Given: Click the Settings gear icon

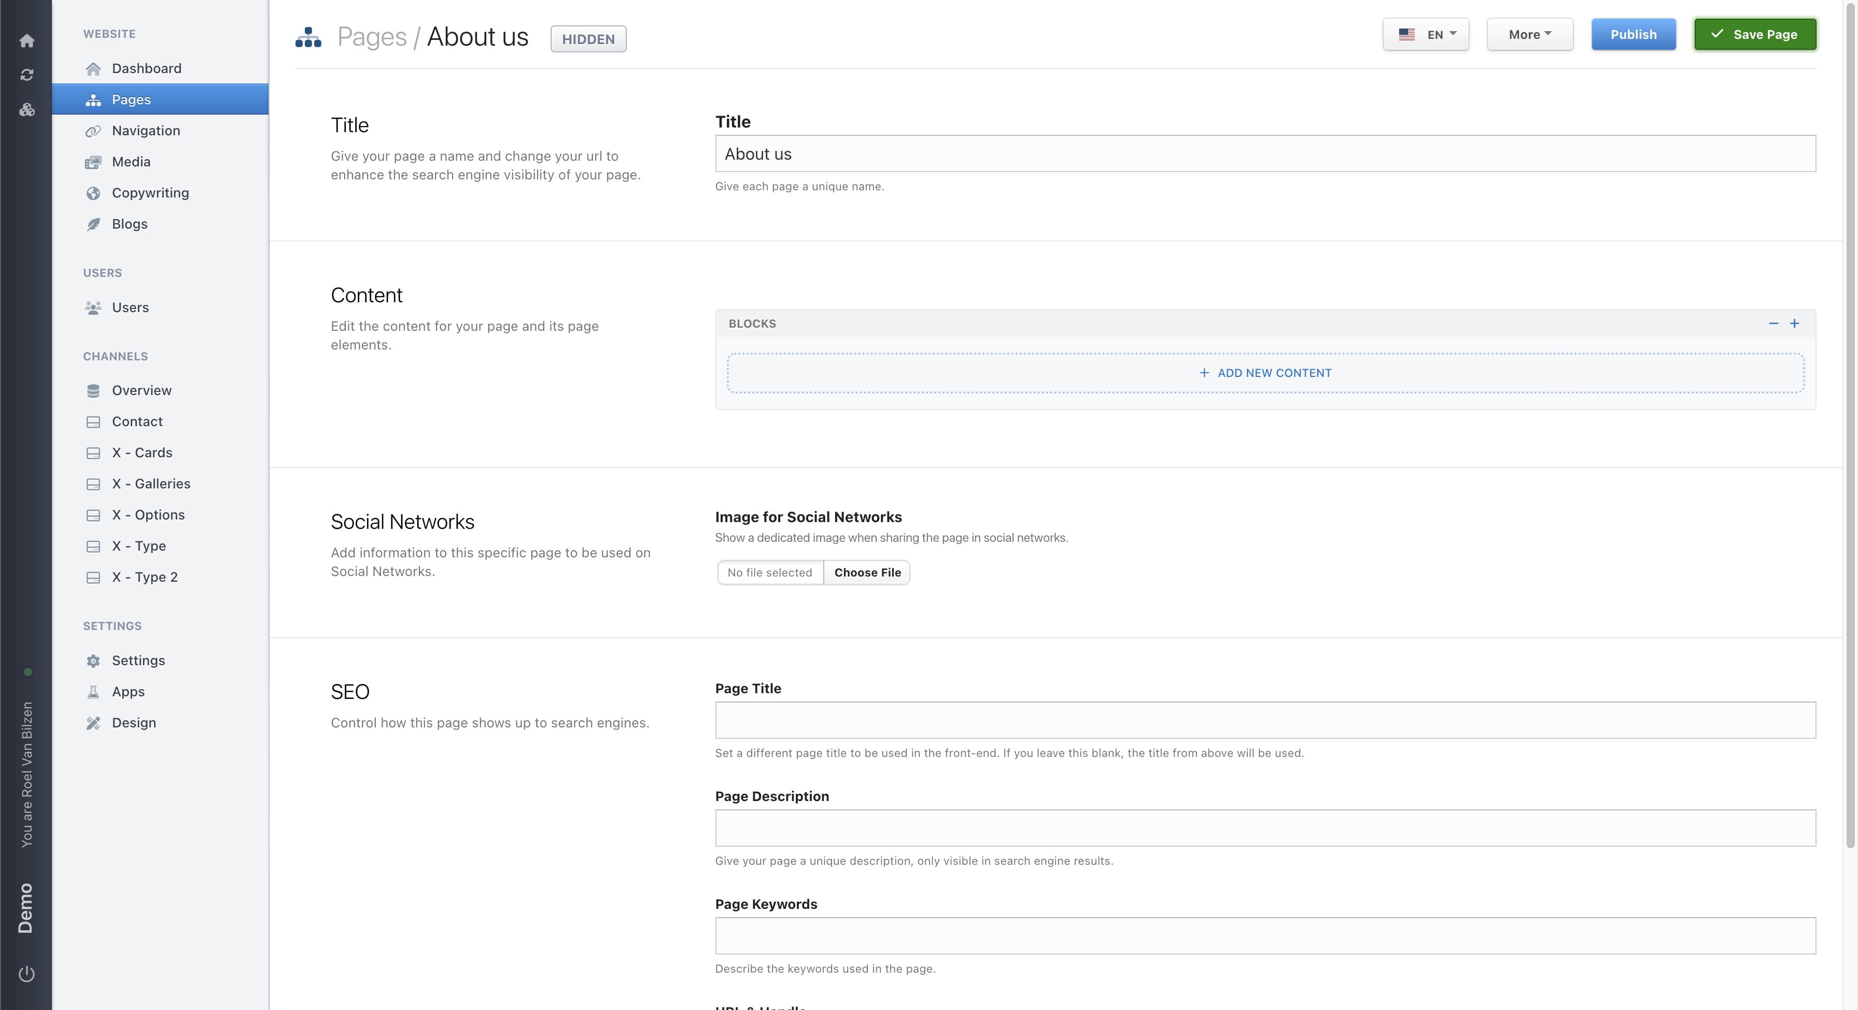Looking at the screenshot, I should pyautogui.click(x=94, y=660).
